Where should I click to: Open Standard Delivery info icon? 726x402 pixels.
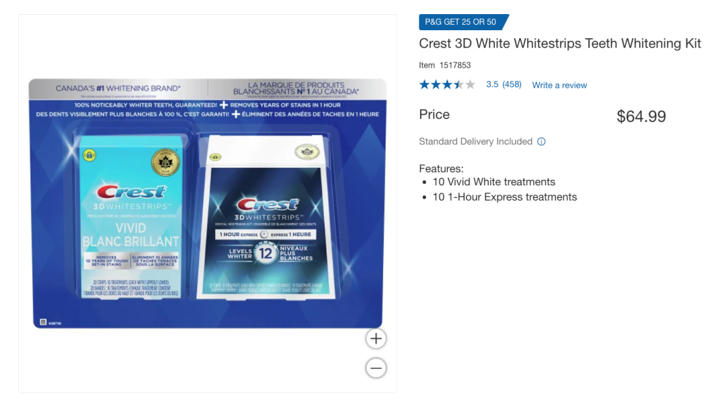(x=541, y=142)
